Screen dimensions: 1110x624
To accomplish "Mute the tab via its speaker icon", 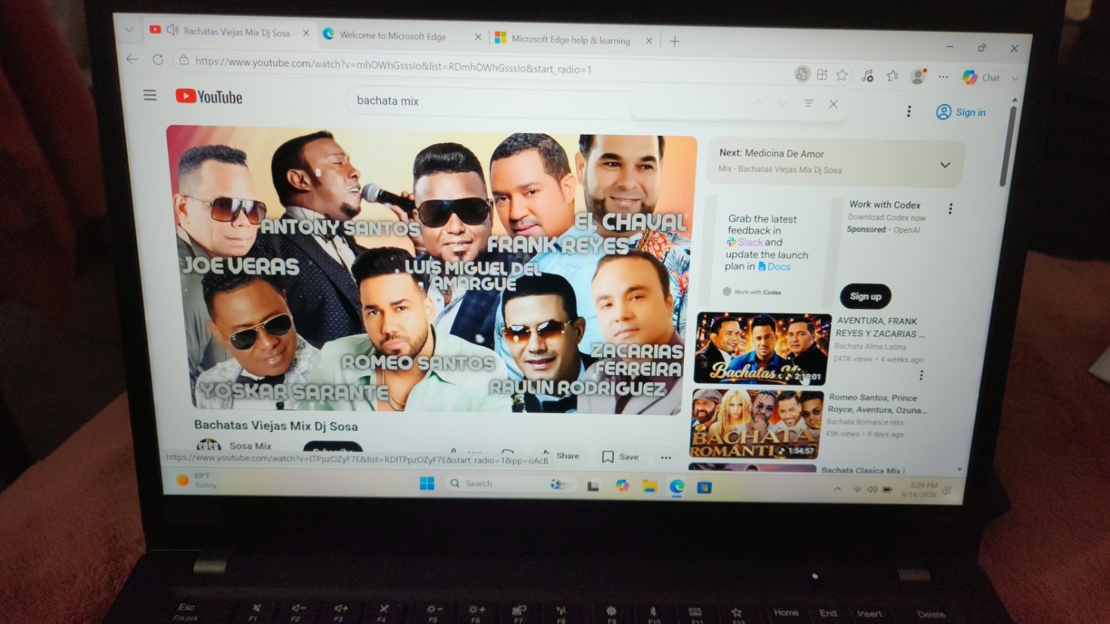I will coord(172,30).
